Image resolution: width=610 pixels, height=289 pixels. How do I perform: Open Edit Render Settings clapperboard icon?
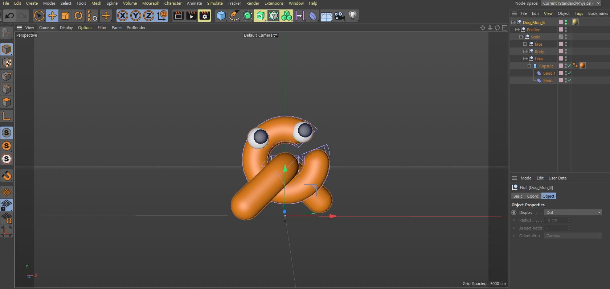[205, 16]
